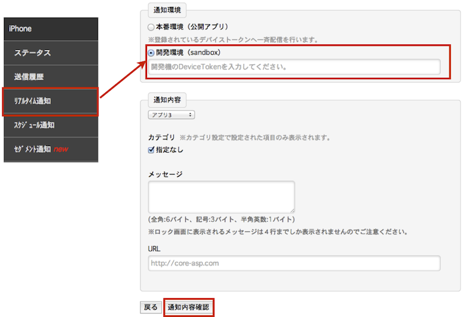463x317 pixels.
Task: Toggle the 指定なし checkbox
Action: point(151,150)
